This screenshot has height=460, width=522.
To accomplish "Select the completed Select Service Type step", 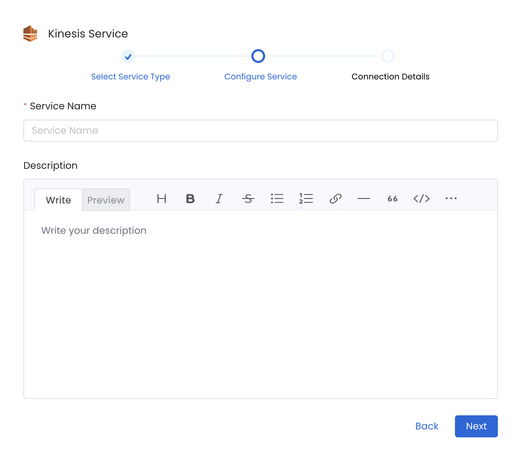I will click(x=128, y=56).
